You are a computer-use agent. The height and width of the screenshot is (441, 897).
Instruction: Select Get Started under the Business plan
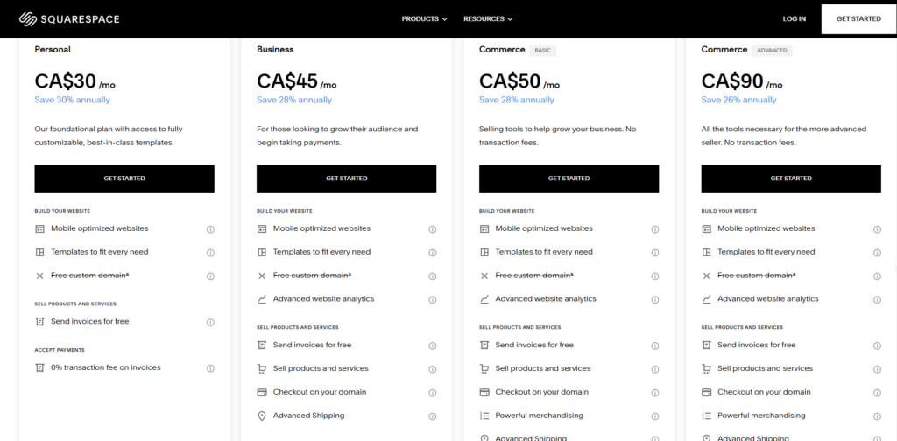pos(346,178)
